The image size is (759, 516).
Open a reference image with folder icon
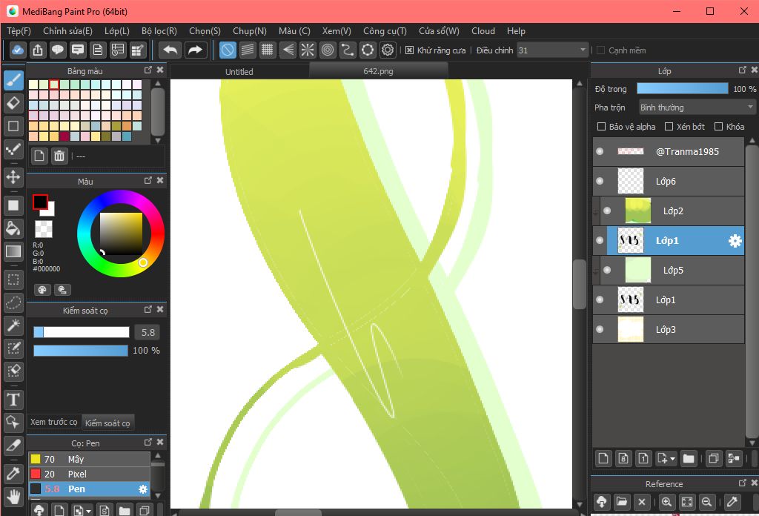622,502
